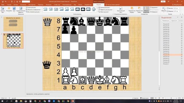Open the Файл (File) tab
This screenshot has width=184, height=103.
tap(3, 5)
